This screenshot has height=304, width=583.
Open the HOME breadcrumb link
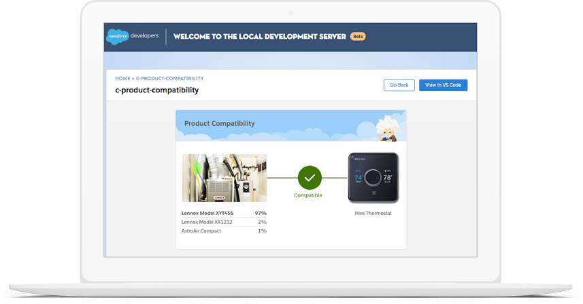tap(122, 78)
